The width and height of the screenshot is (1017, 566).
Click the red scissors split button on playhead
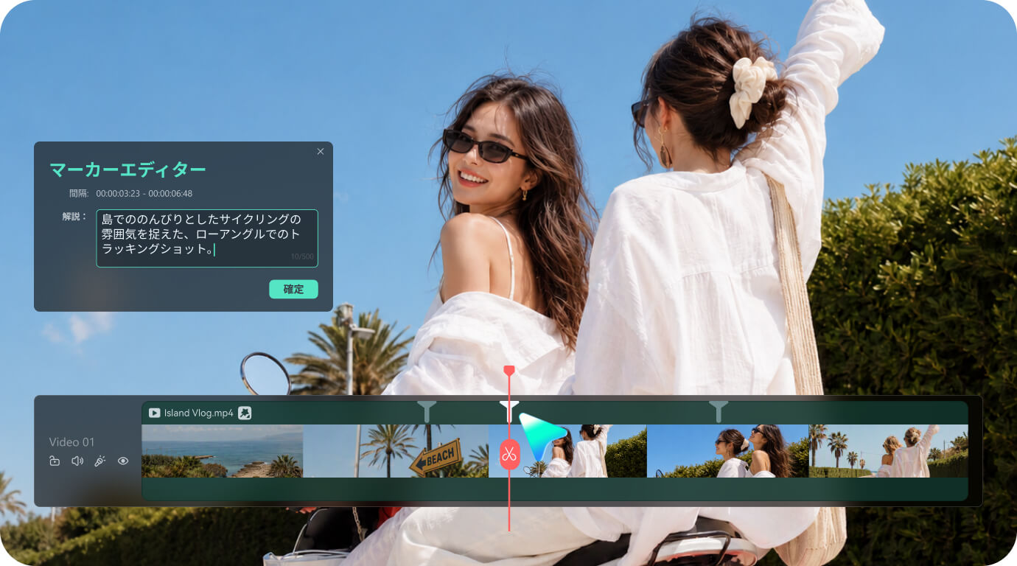[509, 454]
